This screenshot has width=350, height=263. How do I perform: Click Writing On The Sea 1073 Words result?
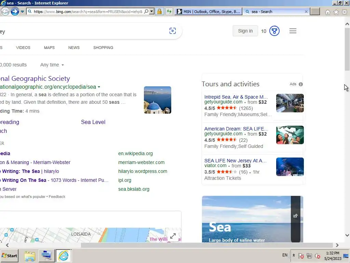tap(54, 180)
